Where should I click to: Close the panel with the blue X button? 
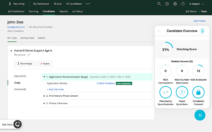(x=200, y=115)
